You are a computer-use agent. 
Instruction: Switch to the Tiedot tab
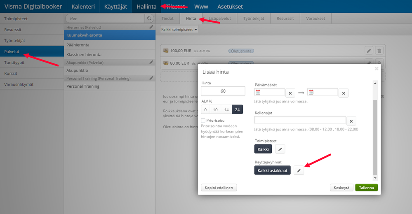(x=167, y=19)
